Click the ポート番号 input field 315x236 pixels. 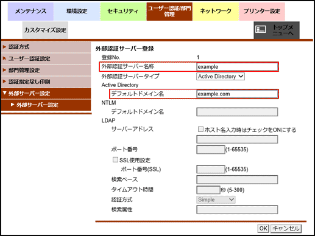(x=211, y=150)
